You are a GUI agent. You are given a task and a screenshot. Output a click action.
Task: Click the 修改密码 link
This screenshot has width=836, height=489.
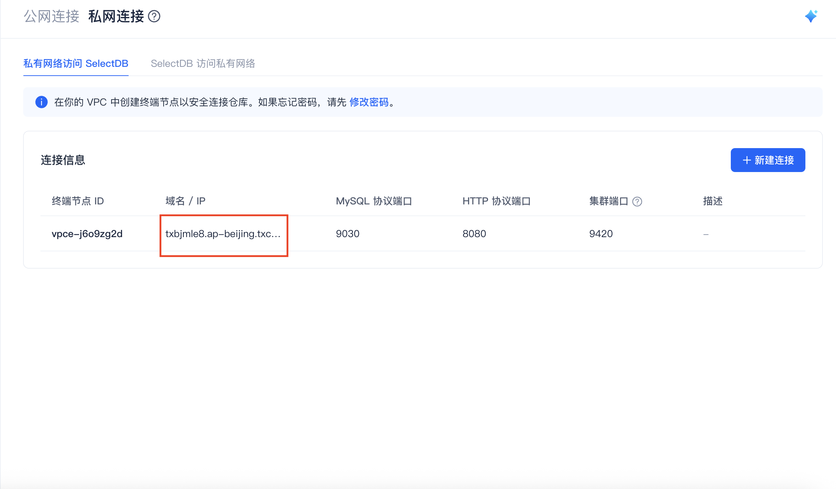pyautogui.click(x=369, y=102)
